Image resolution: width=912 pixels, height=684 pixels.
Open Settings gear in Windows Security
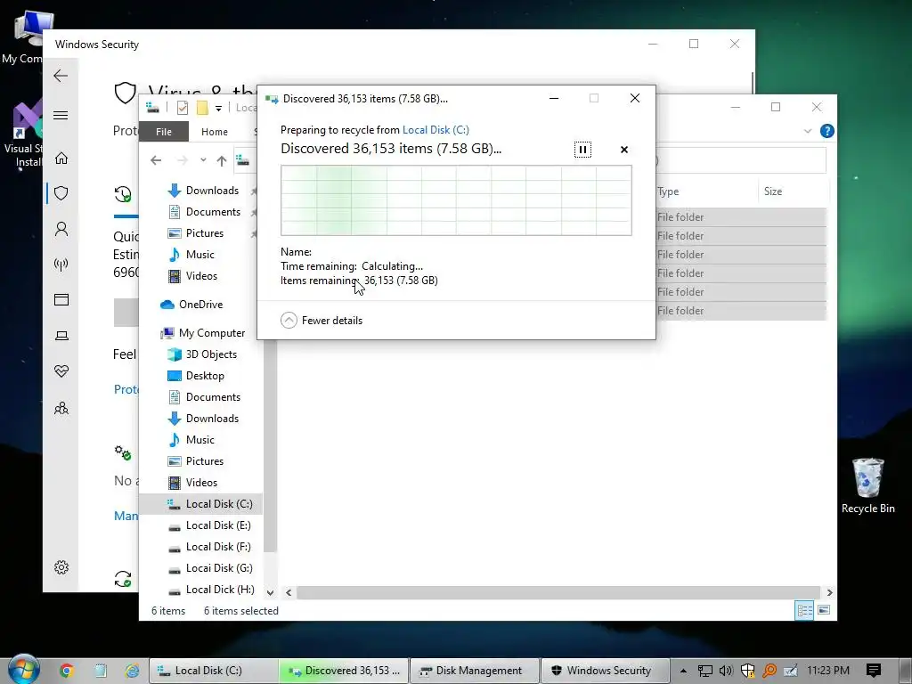point(61,567)
